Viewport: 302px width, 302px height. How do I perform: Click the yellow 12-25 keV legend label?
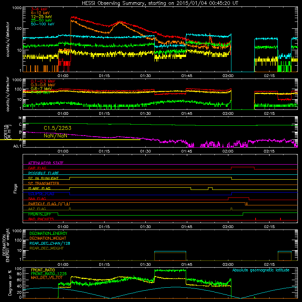coord(42,17)
